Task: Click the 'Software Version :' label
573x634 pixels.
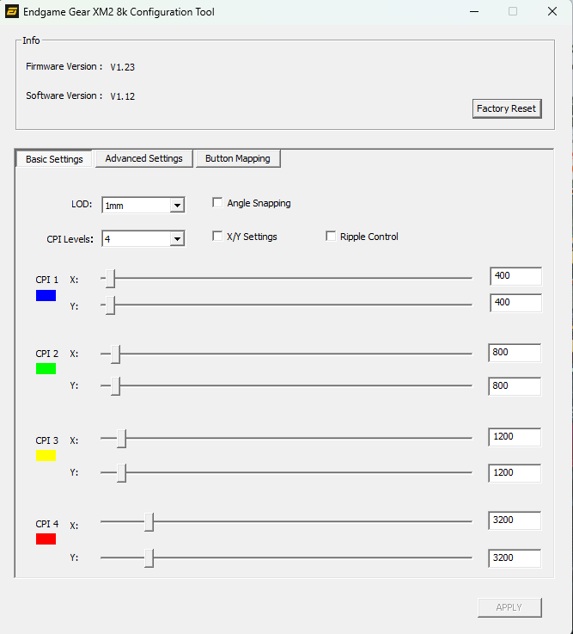Action: coord(64,95)
